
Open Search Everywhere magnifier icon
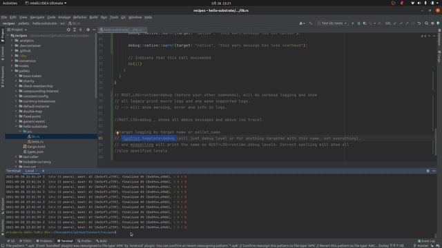tap(426, 23)
